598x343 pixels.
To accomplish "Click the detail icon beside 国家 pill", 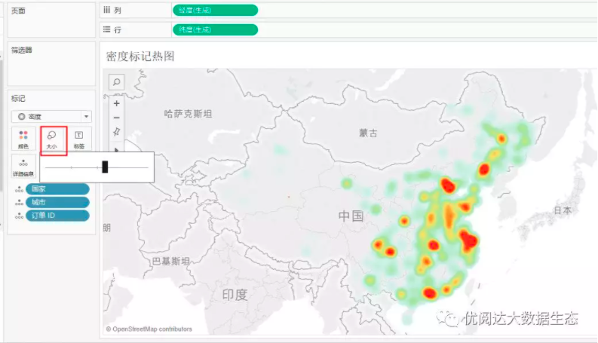I will [18, 189].
